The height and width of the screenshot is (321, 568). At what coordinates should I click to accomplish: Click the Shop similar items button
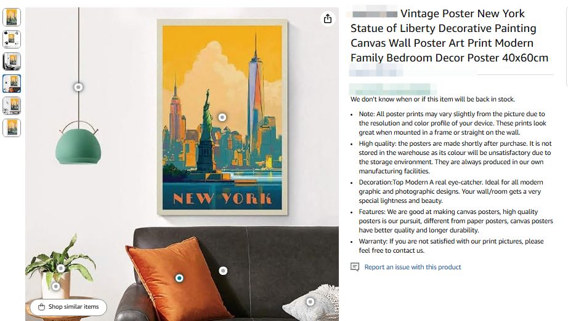pyautogui.click(x=68, y=307)
